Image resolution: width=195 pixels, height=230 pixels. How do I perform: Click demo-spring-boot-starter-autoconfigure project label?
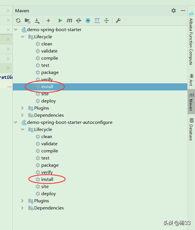coord(70,122)
